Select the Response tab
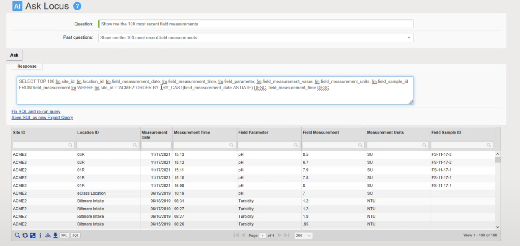 27,66
